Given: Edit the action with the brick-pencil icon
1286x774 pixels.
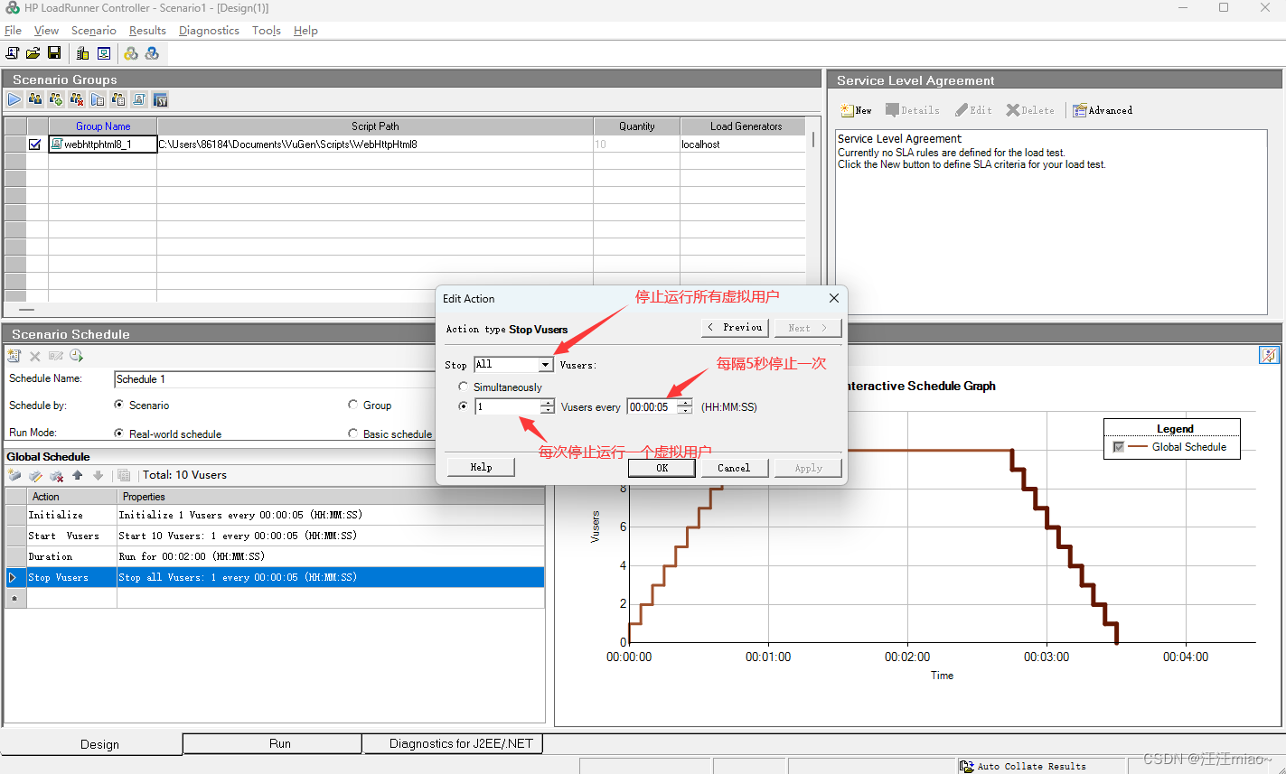Looking at the screenshot, I should tap(35, 475).
